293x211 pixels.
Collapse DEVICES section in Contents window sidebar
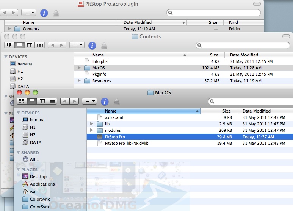[6, 56]
